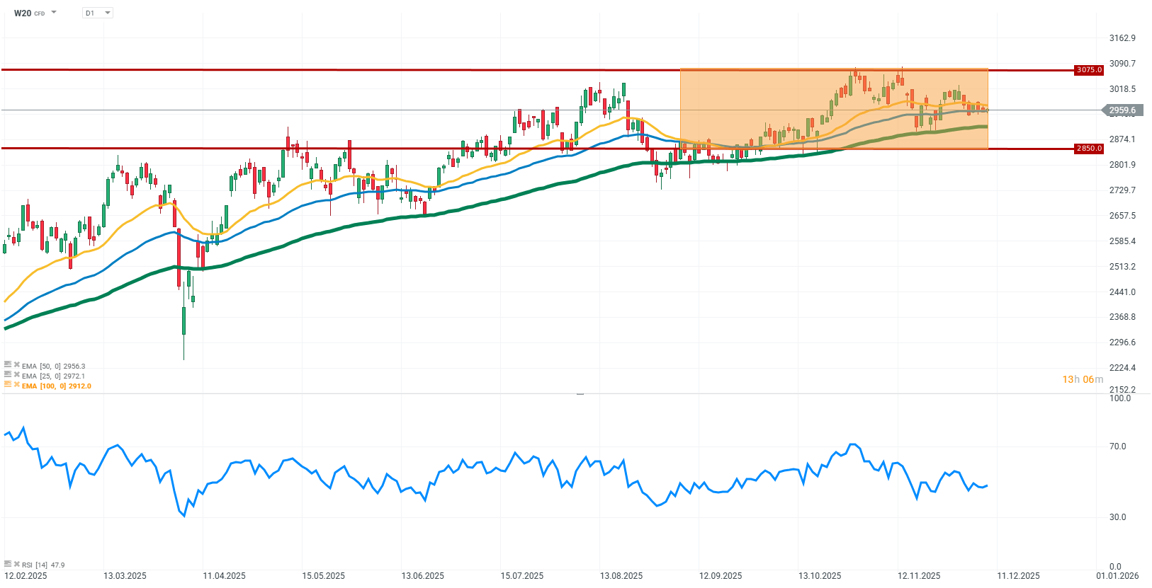Image resolution: width=1152 pixels, height=588 pixels.
Task: Remove the RSI [14] indicator
Action: [x=17, y=564]
